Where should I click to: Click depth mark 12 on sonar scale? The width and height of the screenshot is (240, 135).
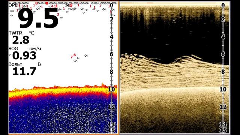point(111,106)
